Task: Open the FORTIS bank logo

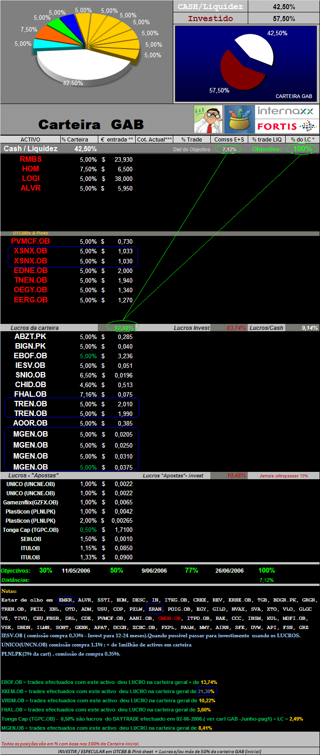Action: tap(287, 126)
